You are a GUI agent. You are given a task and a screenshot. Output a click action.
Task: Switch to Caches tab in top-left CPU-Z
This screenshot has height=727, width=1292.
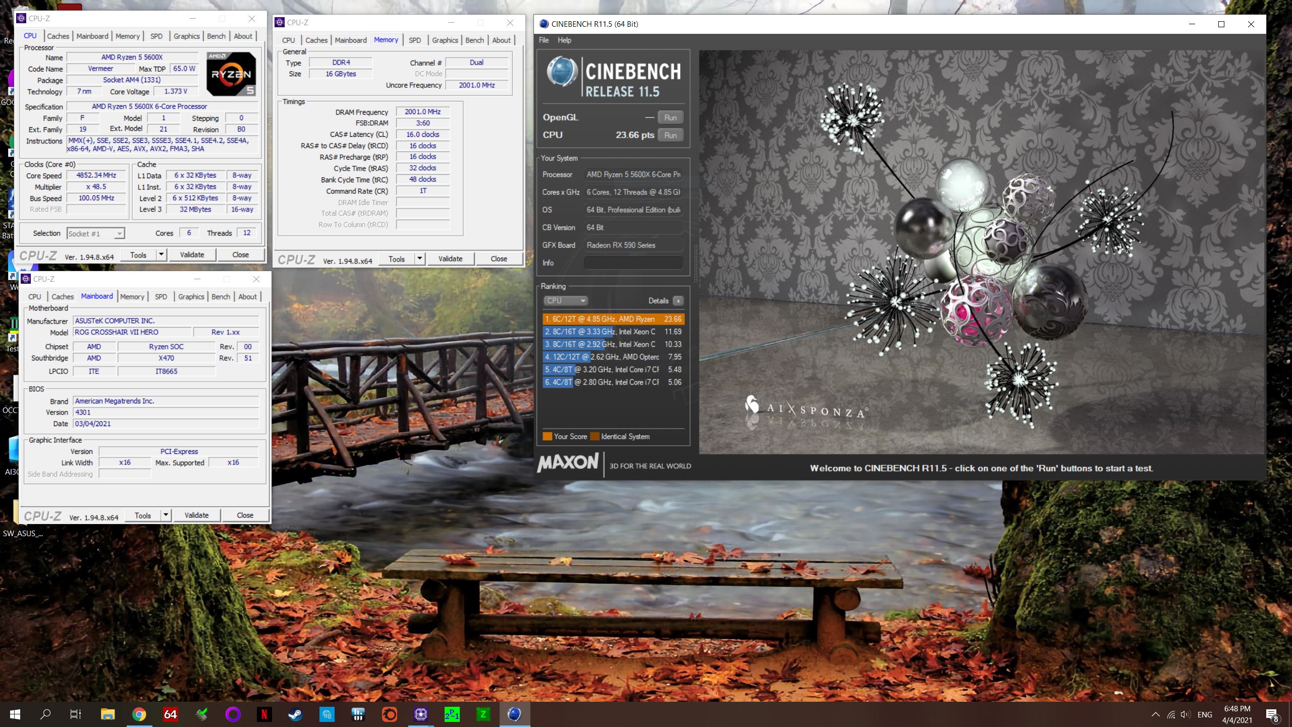(x=58, y=36)
